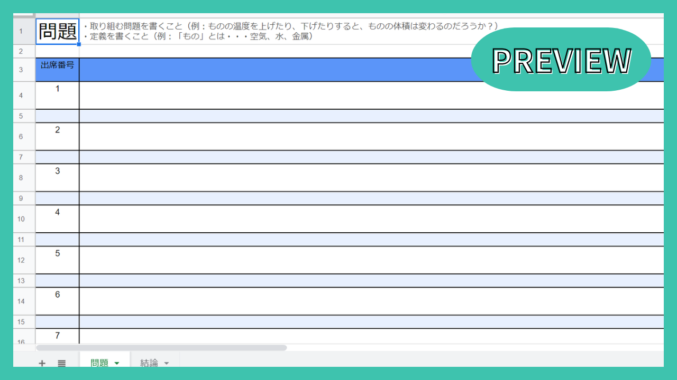
Task: Click the answer cell for student 2
Action: pyautogui.click(x=371, y=137)
